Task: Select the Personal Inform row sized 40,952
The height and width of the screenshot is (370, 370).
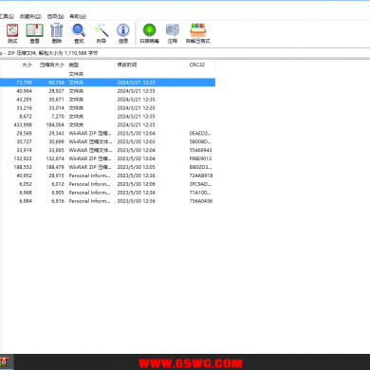Action: pos(107,176)
